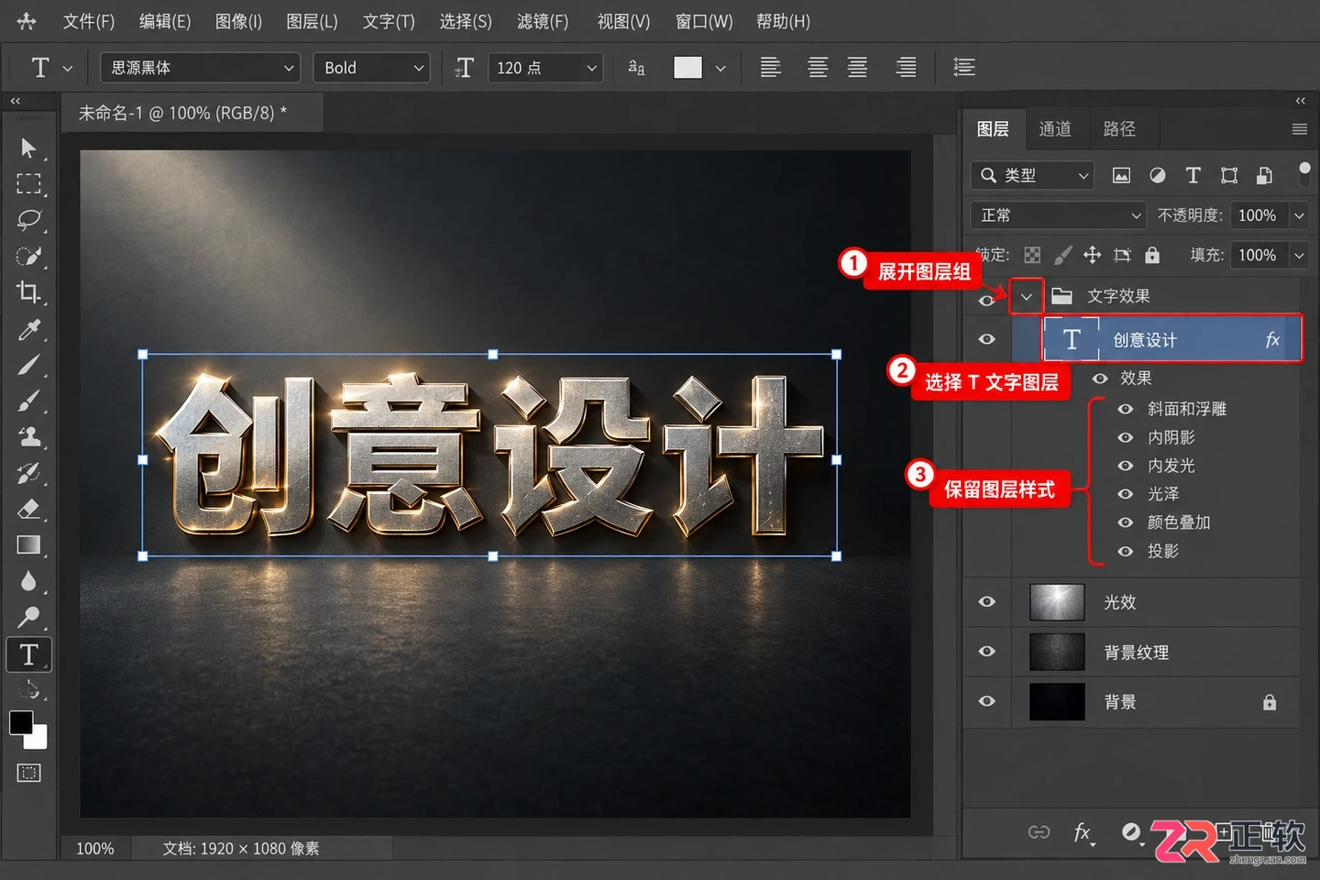This screenshot has width=1320, height=880.
Task: Open the Bold font style dropdown
Action: tap(371, 68)
